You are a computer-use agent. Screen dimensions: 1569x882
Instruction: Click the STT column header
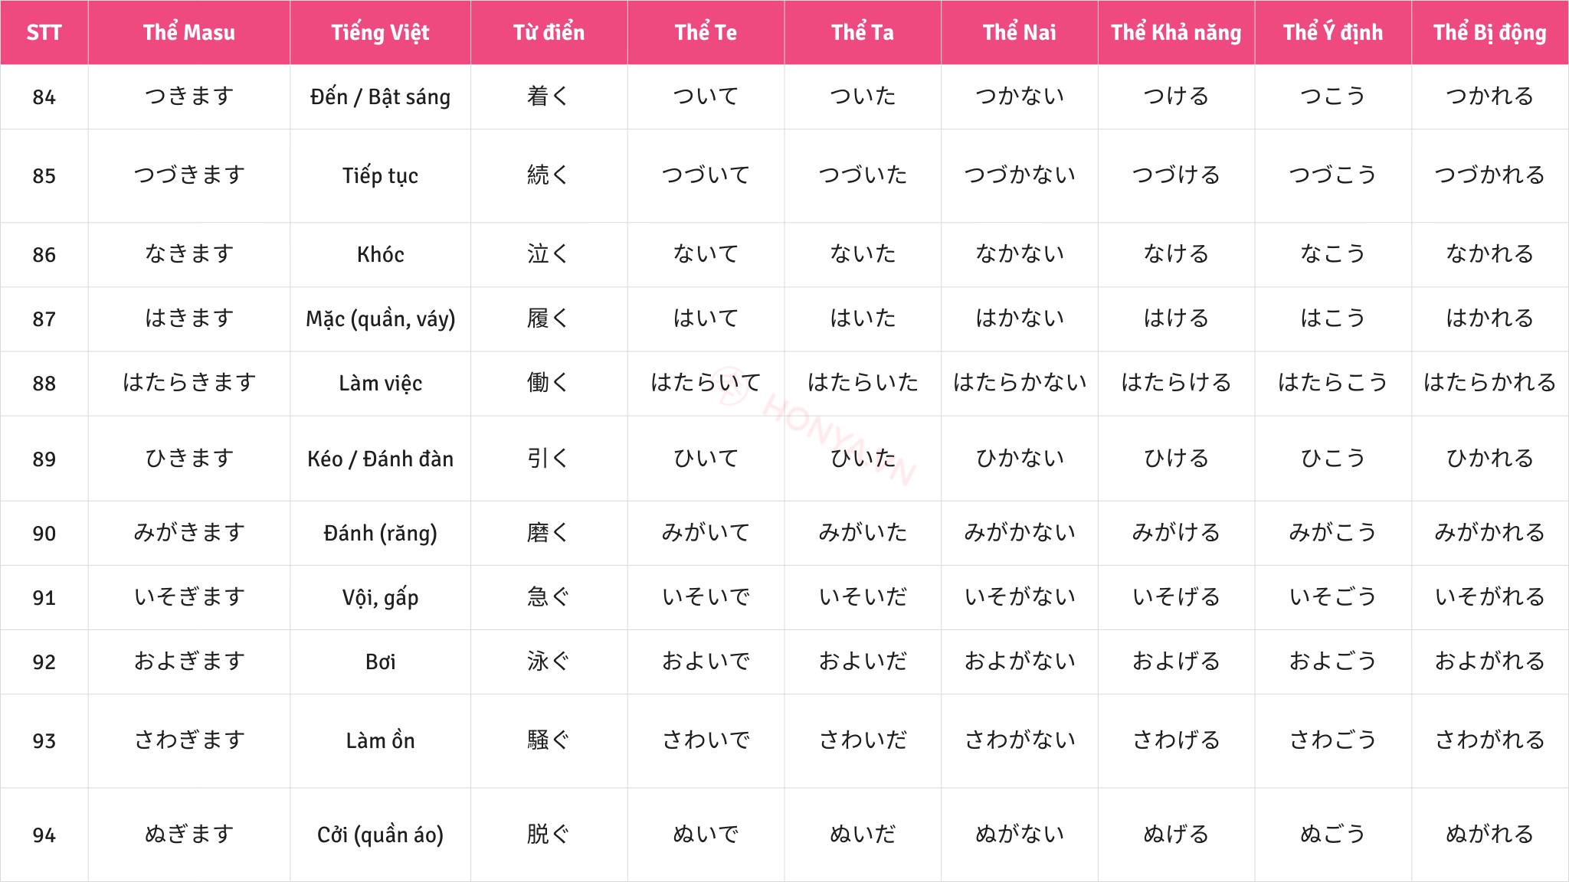tap(44, 32)
